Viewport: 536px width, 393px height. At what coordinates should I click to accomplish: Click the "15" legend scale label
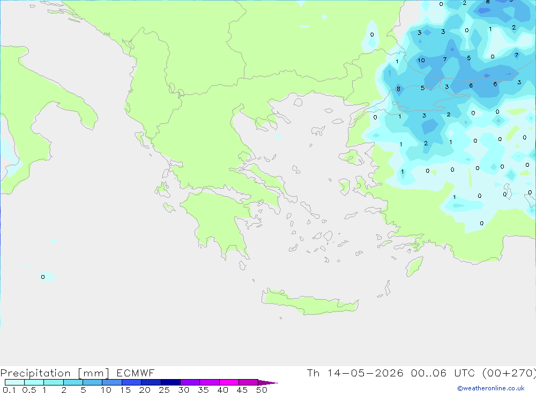(125, 390)
